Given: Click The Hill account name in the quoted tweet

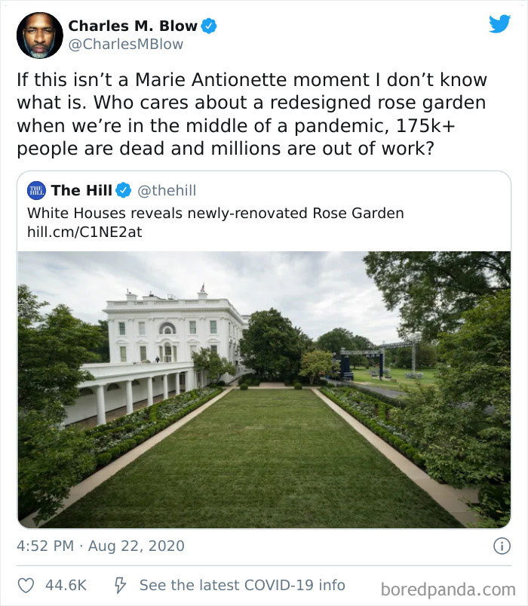Looking at the screenshot, I should click(81, 191).
